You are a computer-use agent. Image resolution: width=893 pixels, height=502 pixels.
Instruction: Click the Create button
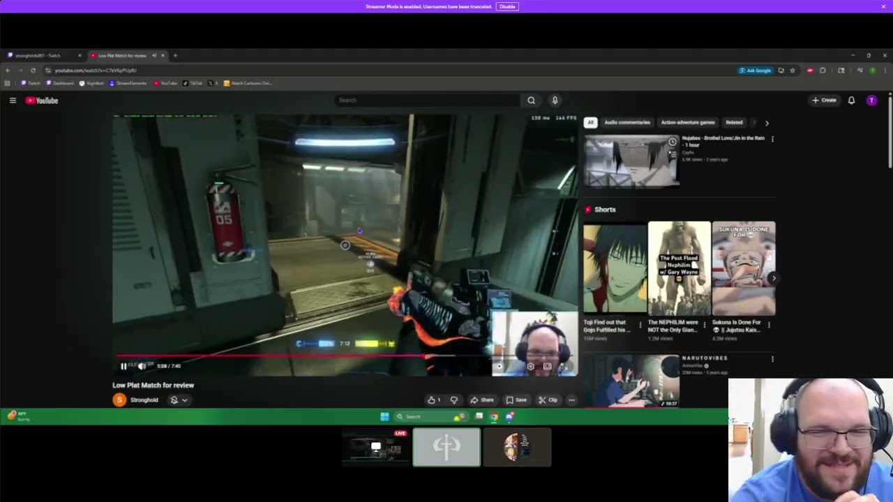point(824,100)
